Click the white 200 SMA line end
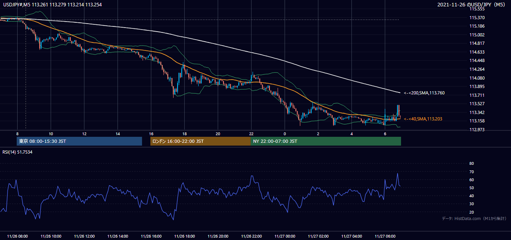The height and width of the screenshot is (240, 511). [400, 92]
